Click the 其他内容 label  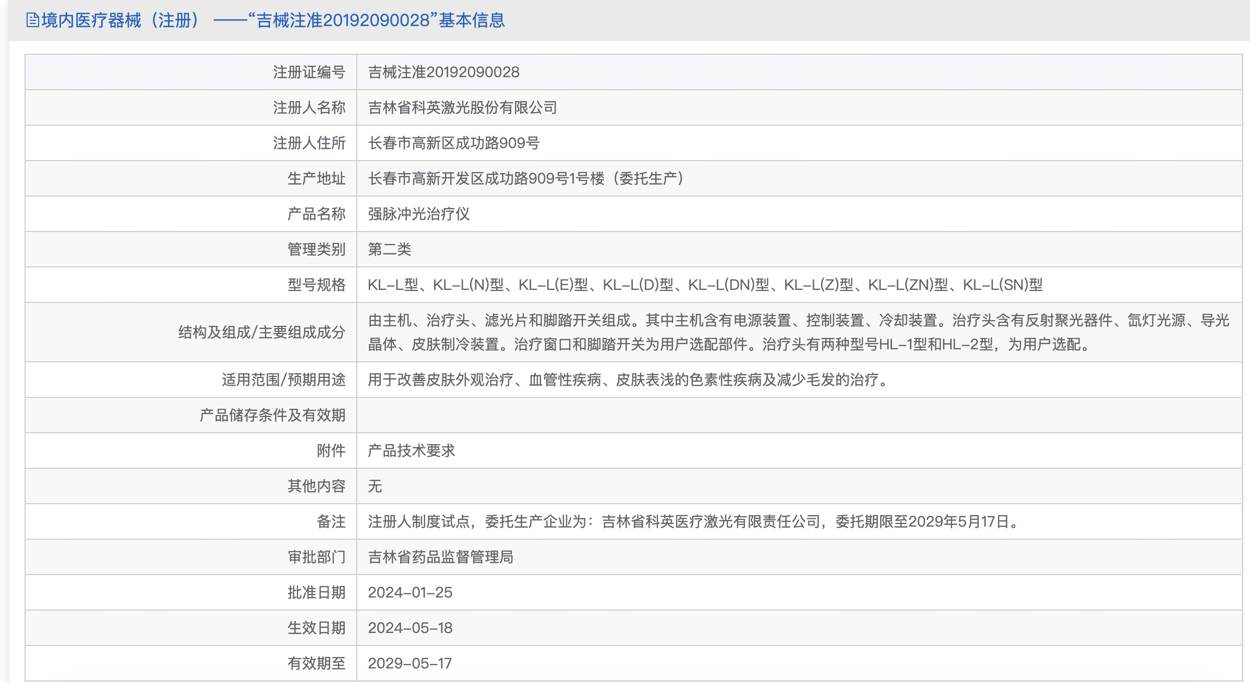(316, 486)
